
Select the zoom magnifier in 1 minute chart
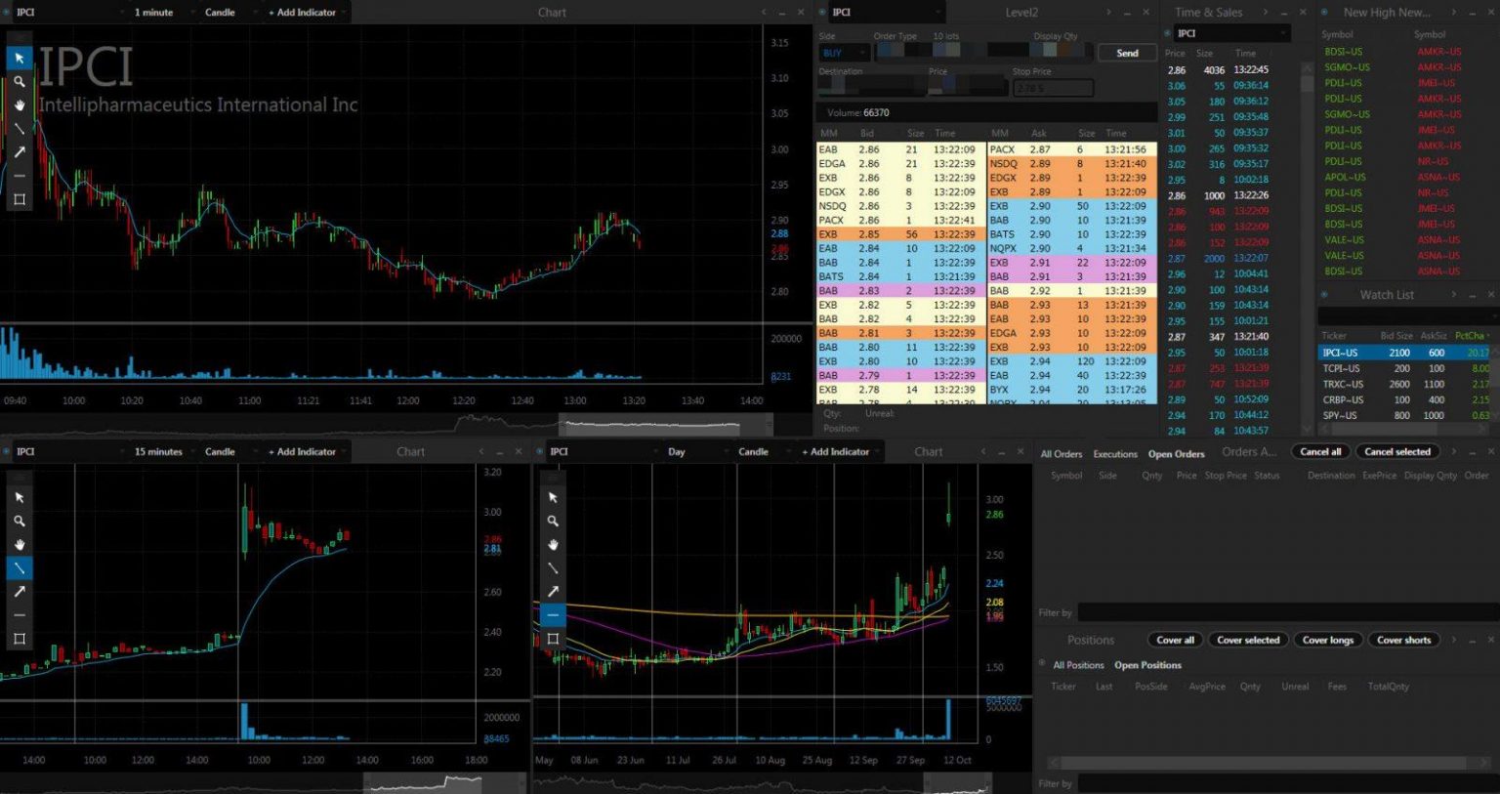pos(20,82)
